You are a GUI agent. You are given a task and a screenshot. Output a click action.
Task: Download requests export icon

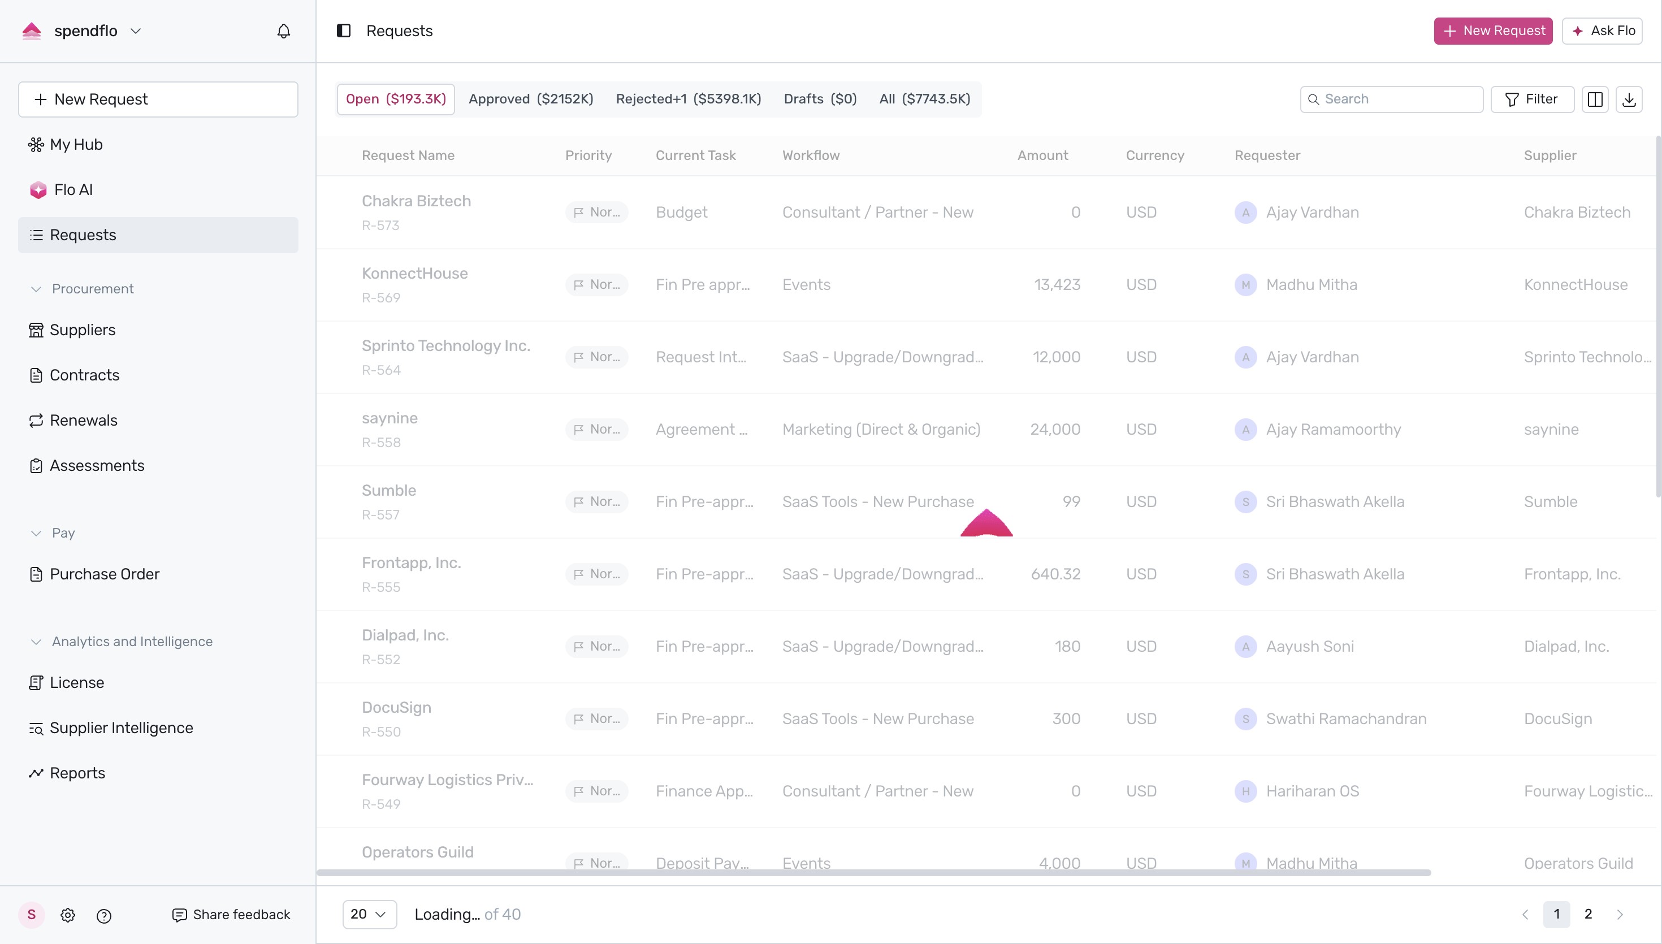pos(1628,99)
